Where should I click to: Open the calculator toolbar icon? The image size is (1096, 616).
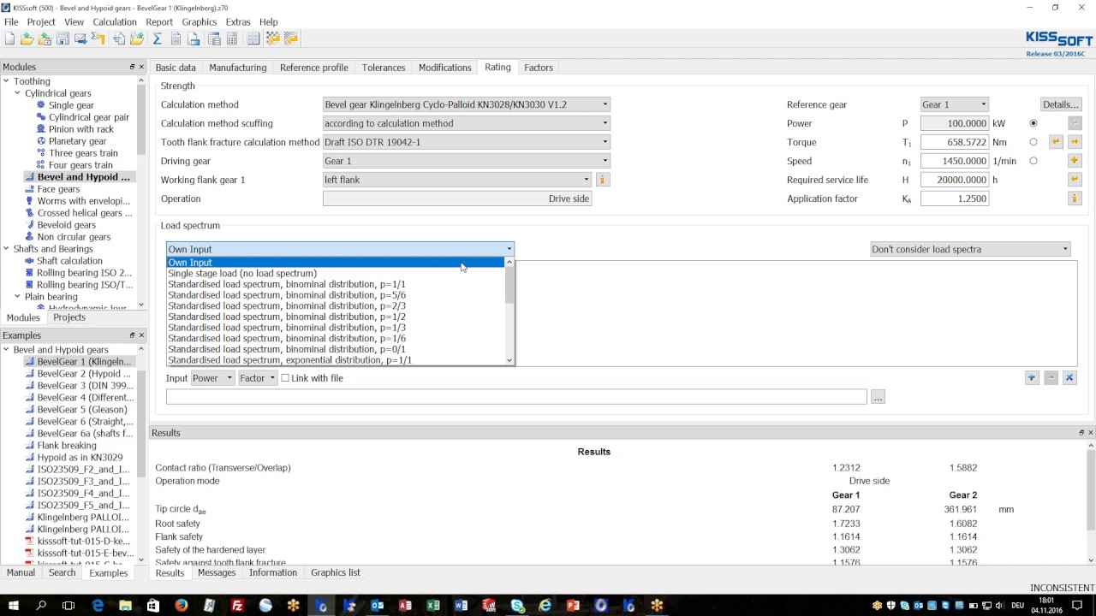(231, 38)
